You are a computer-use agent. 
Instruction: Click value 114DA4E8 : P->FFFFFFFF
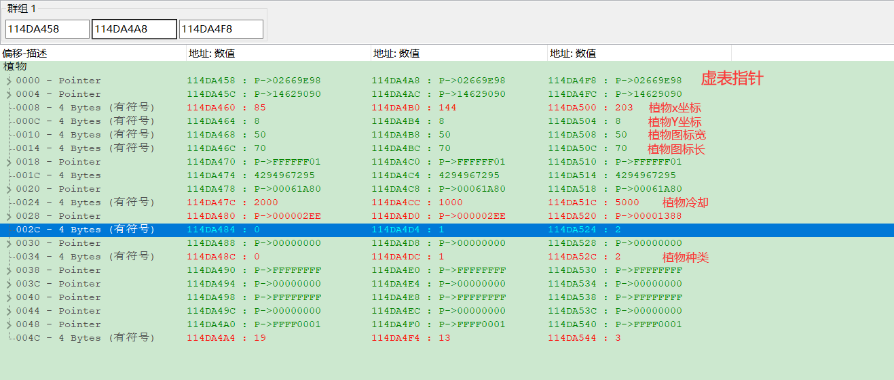click(x=438, y=297)
